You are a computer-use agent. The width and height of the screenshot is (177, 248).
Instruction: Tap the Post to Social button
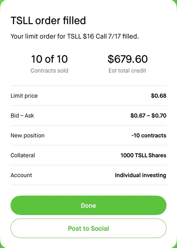[x=88, y=228]
